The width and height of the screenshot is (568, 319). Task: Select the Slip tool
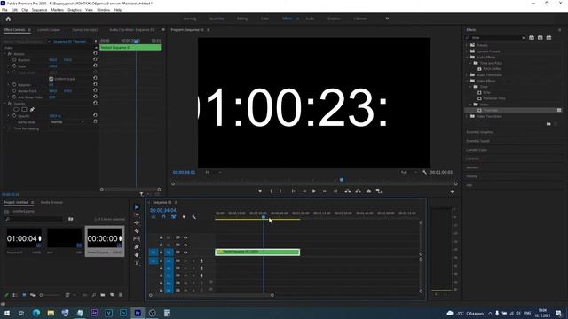click(x=137, y=238)
